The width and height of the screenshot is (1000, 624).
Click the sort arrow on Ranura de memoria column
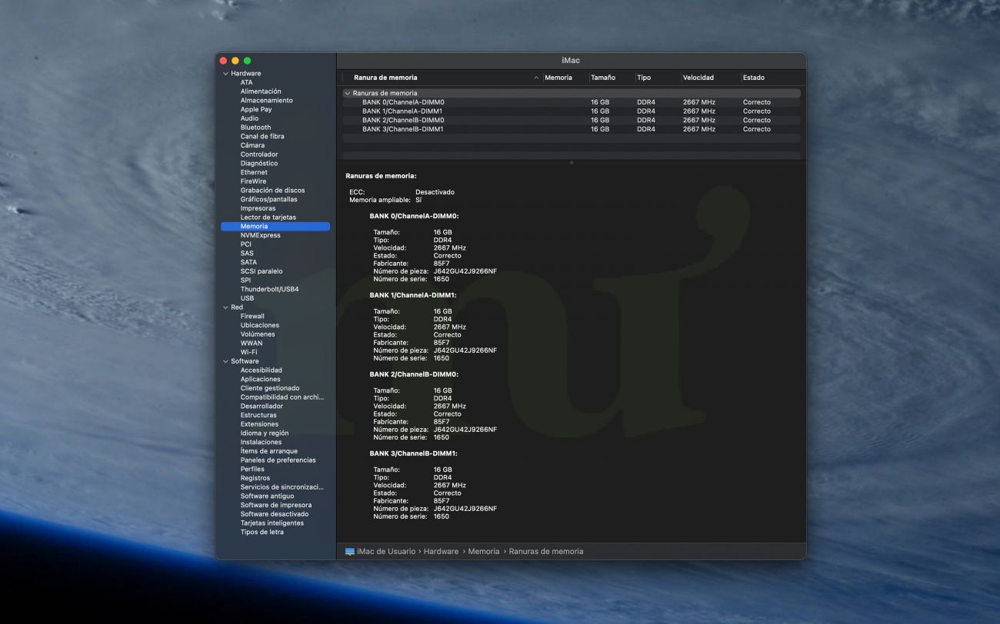(536, 78)
